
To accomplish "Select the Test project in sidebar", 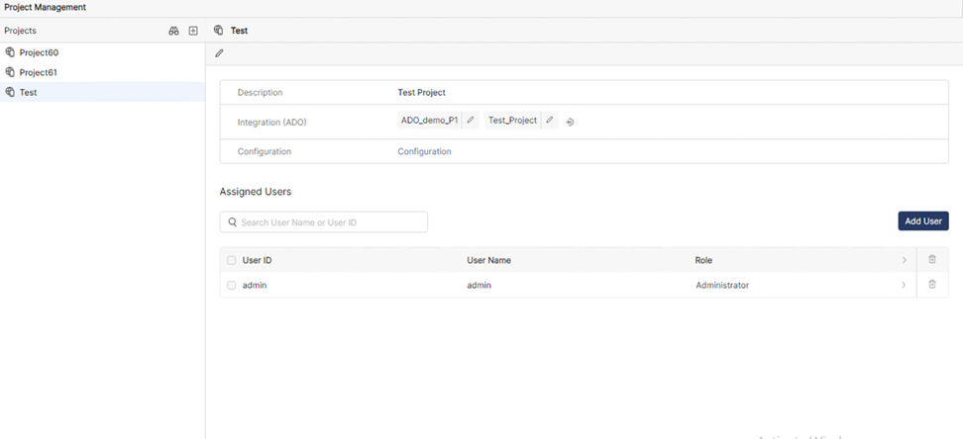I will pyautogui.click(x=28, y=92).
